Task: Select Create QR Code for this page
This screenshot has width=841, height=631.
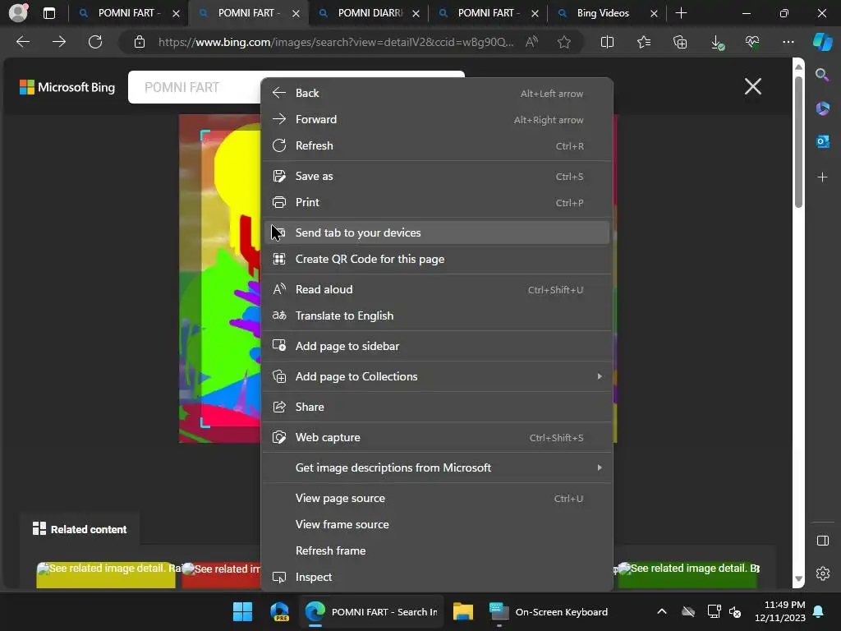Action: point(437,259)
